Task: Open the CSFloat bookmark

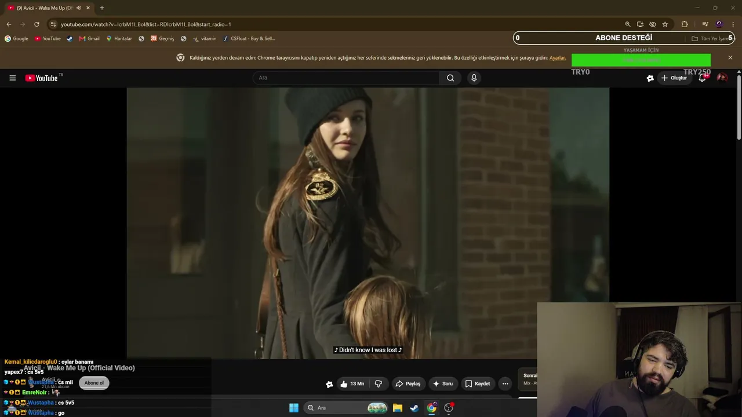Action: [x=249, y=39]
